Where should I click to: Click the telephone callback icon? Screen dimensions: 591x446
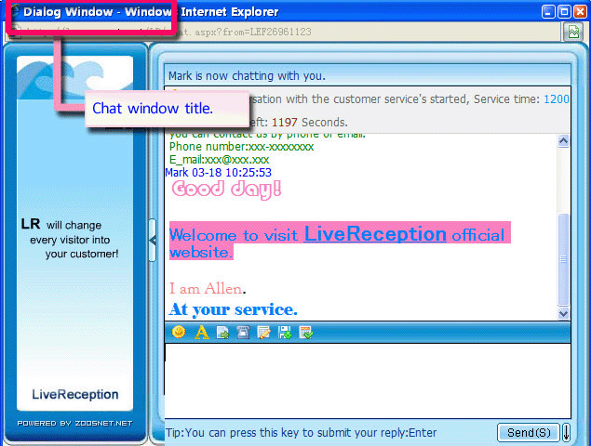tap(243, 333)
